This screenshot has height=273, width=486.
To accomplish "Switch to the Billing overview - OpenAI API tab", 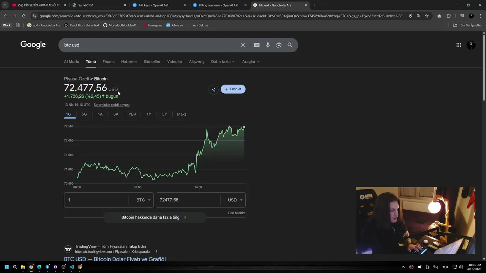I will (220, 5).
